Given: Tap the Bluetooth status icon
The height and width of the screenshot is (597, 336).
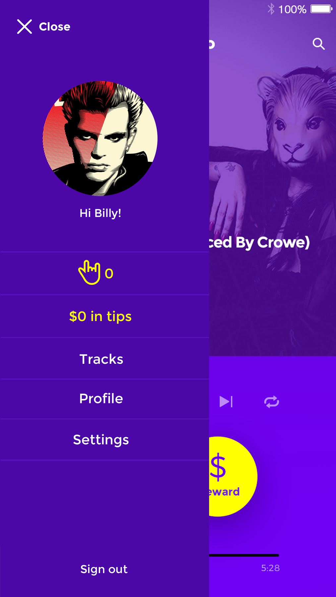Looking at the screenshot, I should click(x=271, y=9).
